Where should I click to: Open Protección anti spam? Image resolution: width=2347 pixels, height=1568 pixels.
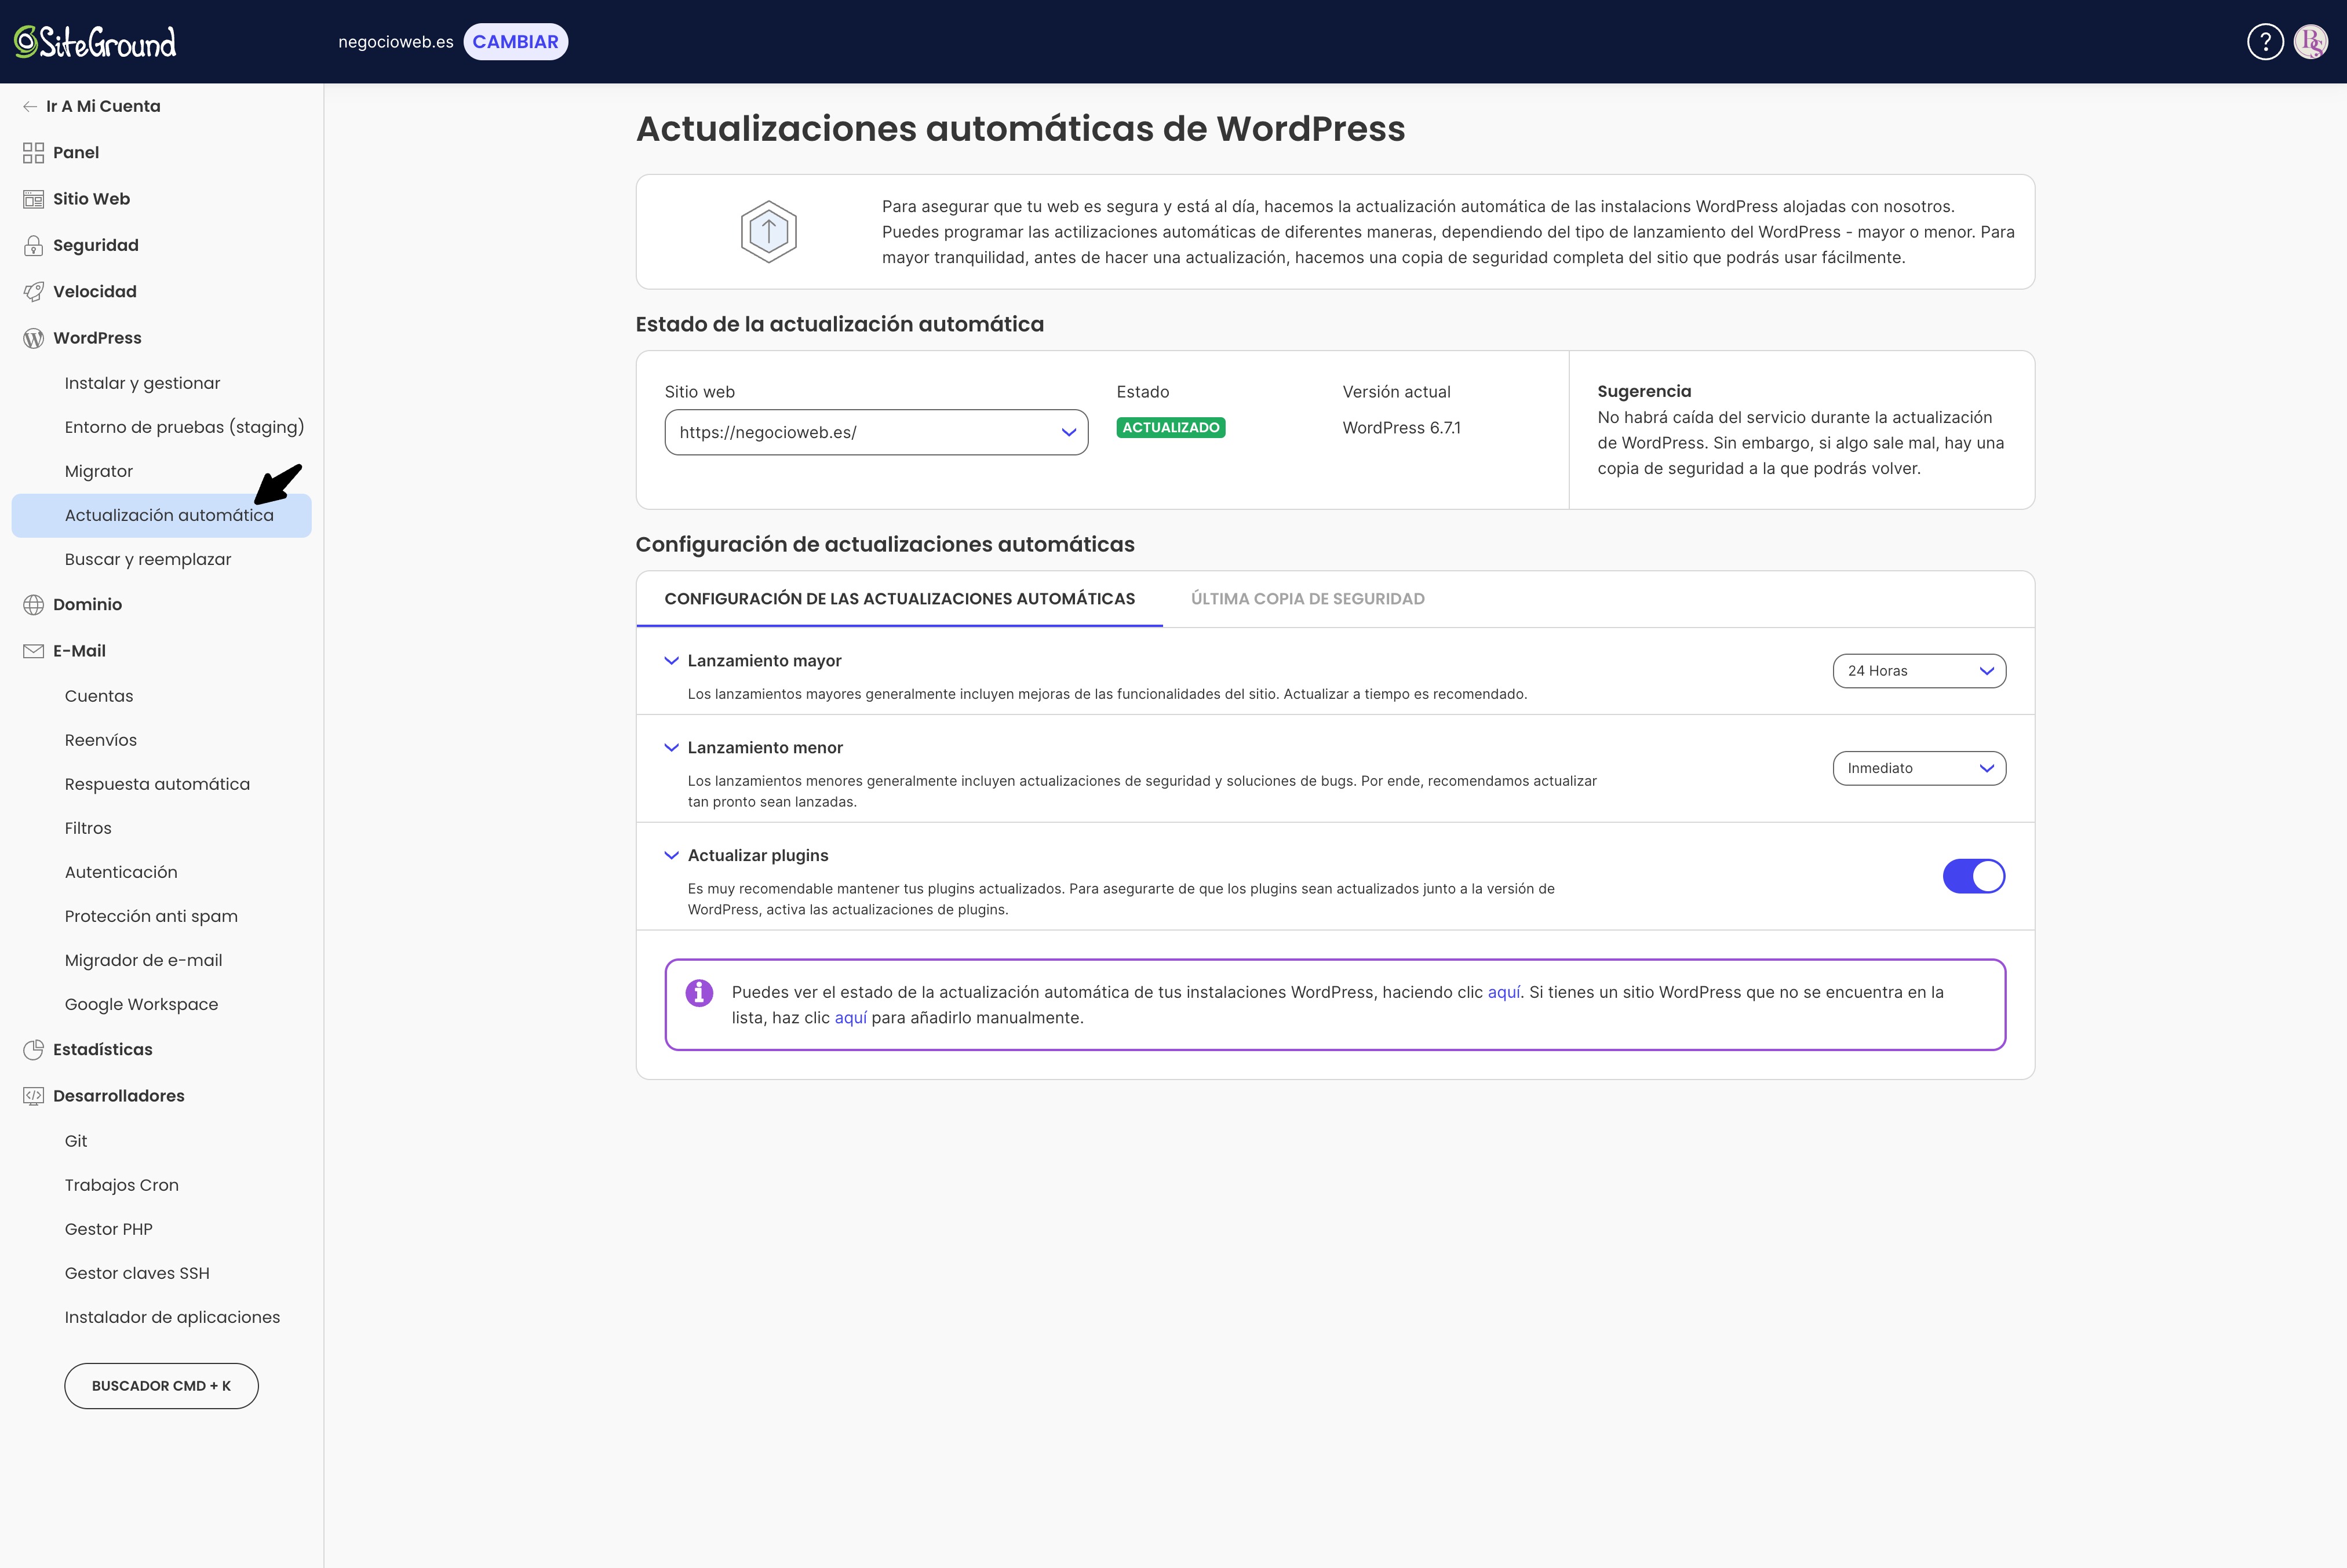151,916
